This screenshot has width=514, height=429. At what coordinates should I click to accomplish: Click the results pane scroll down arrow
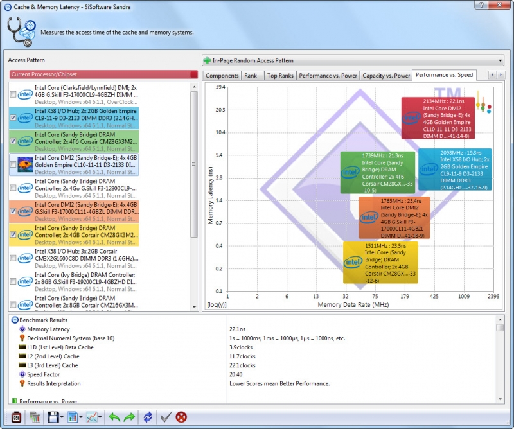(500, 399)
